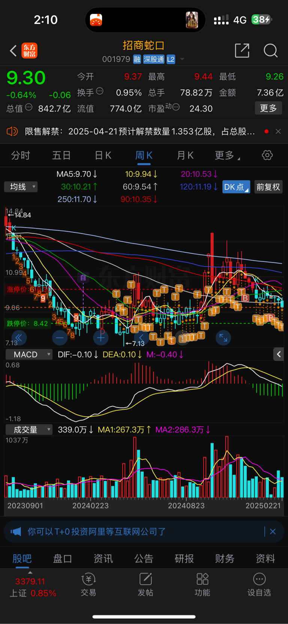Tap the 设自选 watchlist button
This screenshot has width=288, height=624.
click(x=259, y=585)
